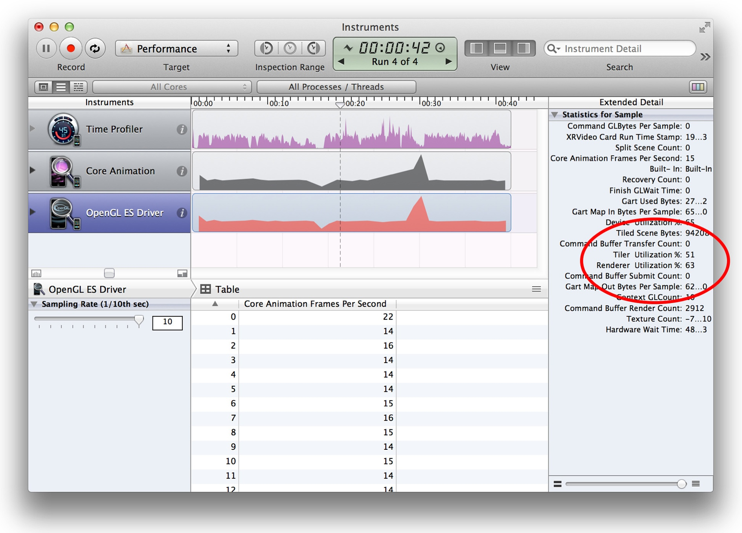
Task: Expand the Time Profiler track
Action: [x=33, y=128]
